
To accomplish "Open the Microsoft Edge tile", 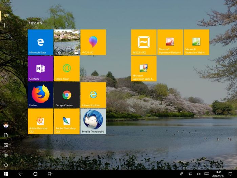I will (40, 42).
